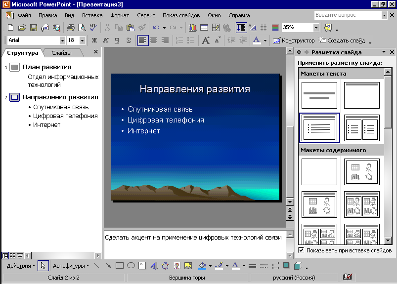The width and height of the screenshot is (397, 284).
Task: Undo last action with the curved arrow
Action: 156,27
